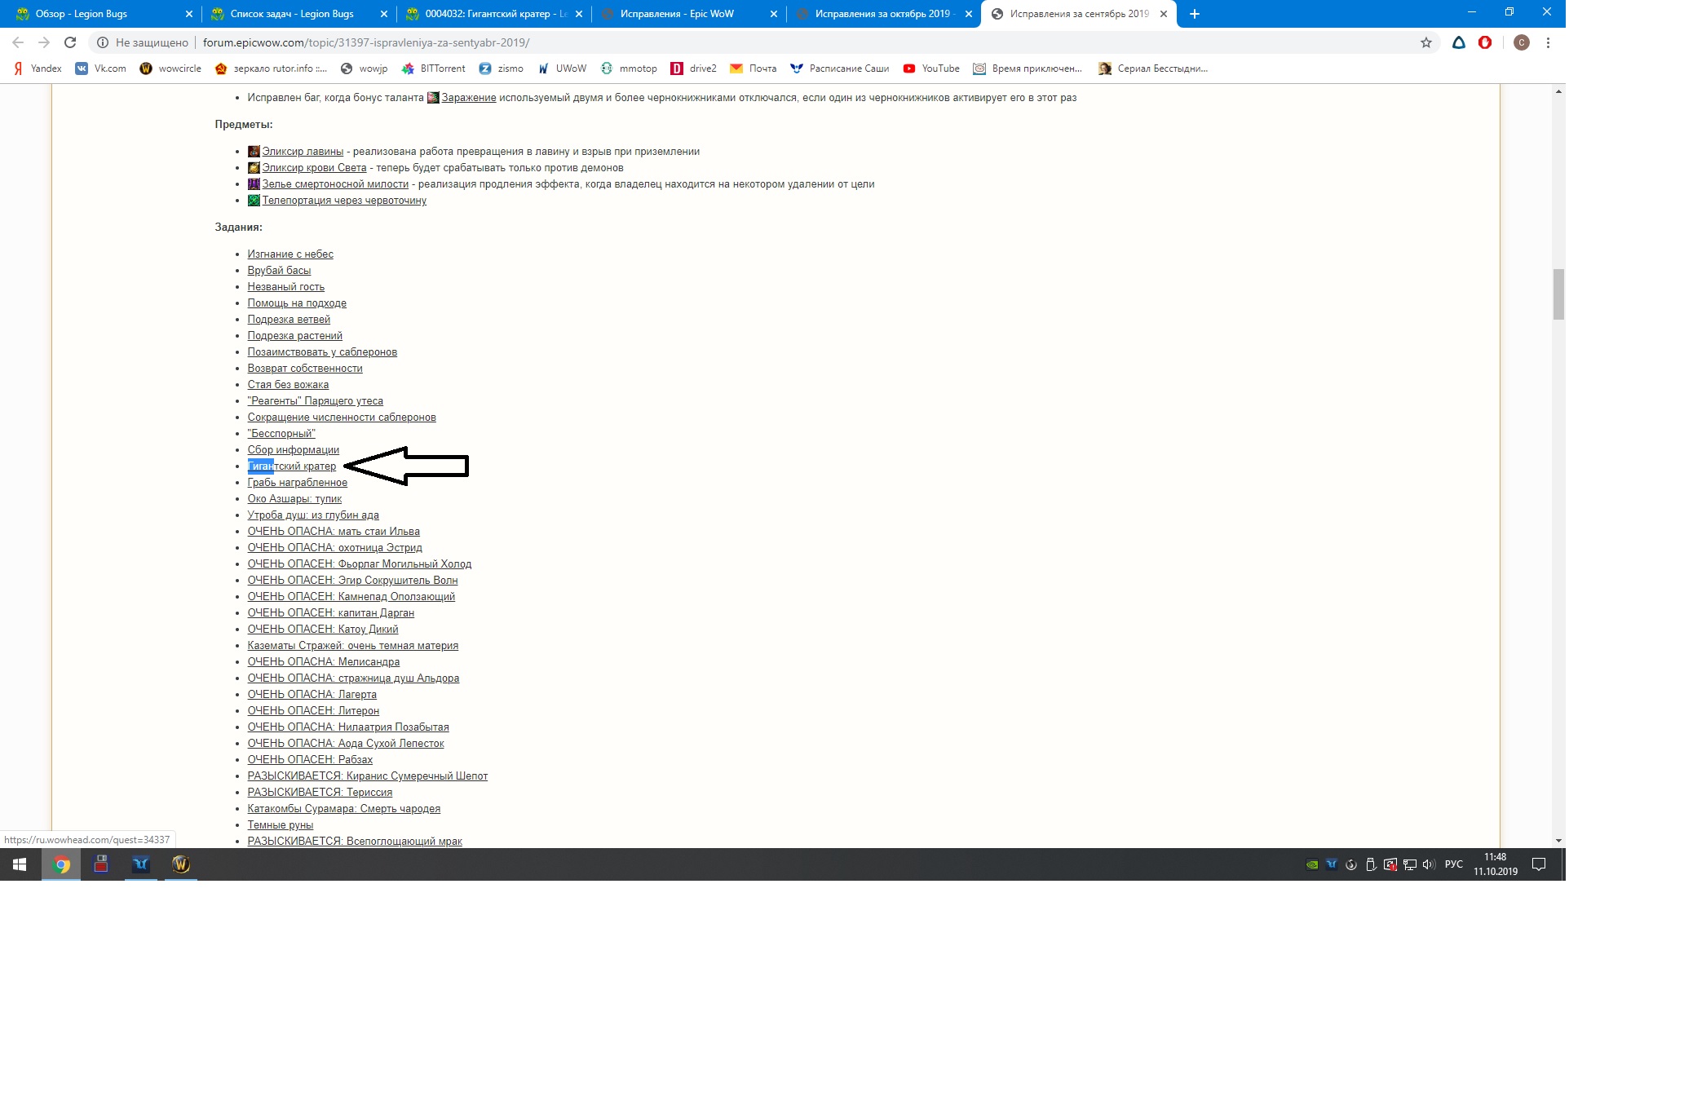Bookmark this page with star icon
Screen dimensions: 1706x1096
tap(1426, 42)
